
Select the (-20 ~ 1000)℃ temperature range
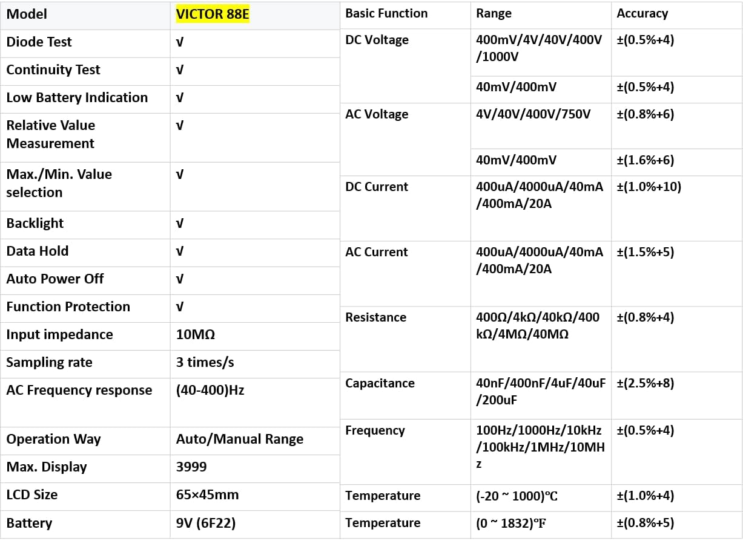tap(517, 496)
